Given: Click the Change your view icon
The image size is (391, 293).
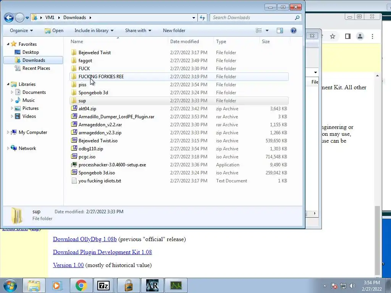Looking at the screenshot, I should tap(259, 31).
